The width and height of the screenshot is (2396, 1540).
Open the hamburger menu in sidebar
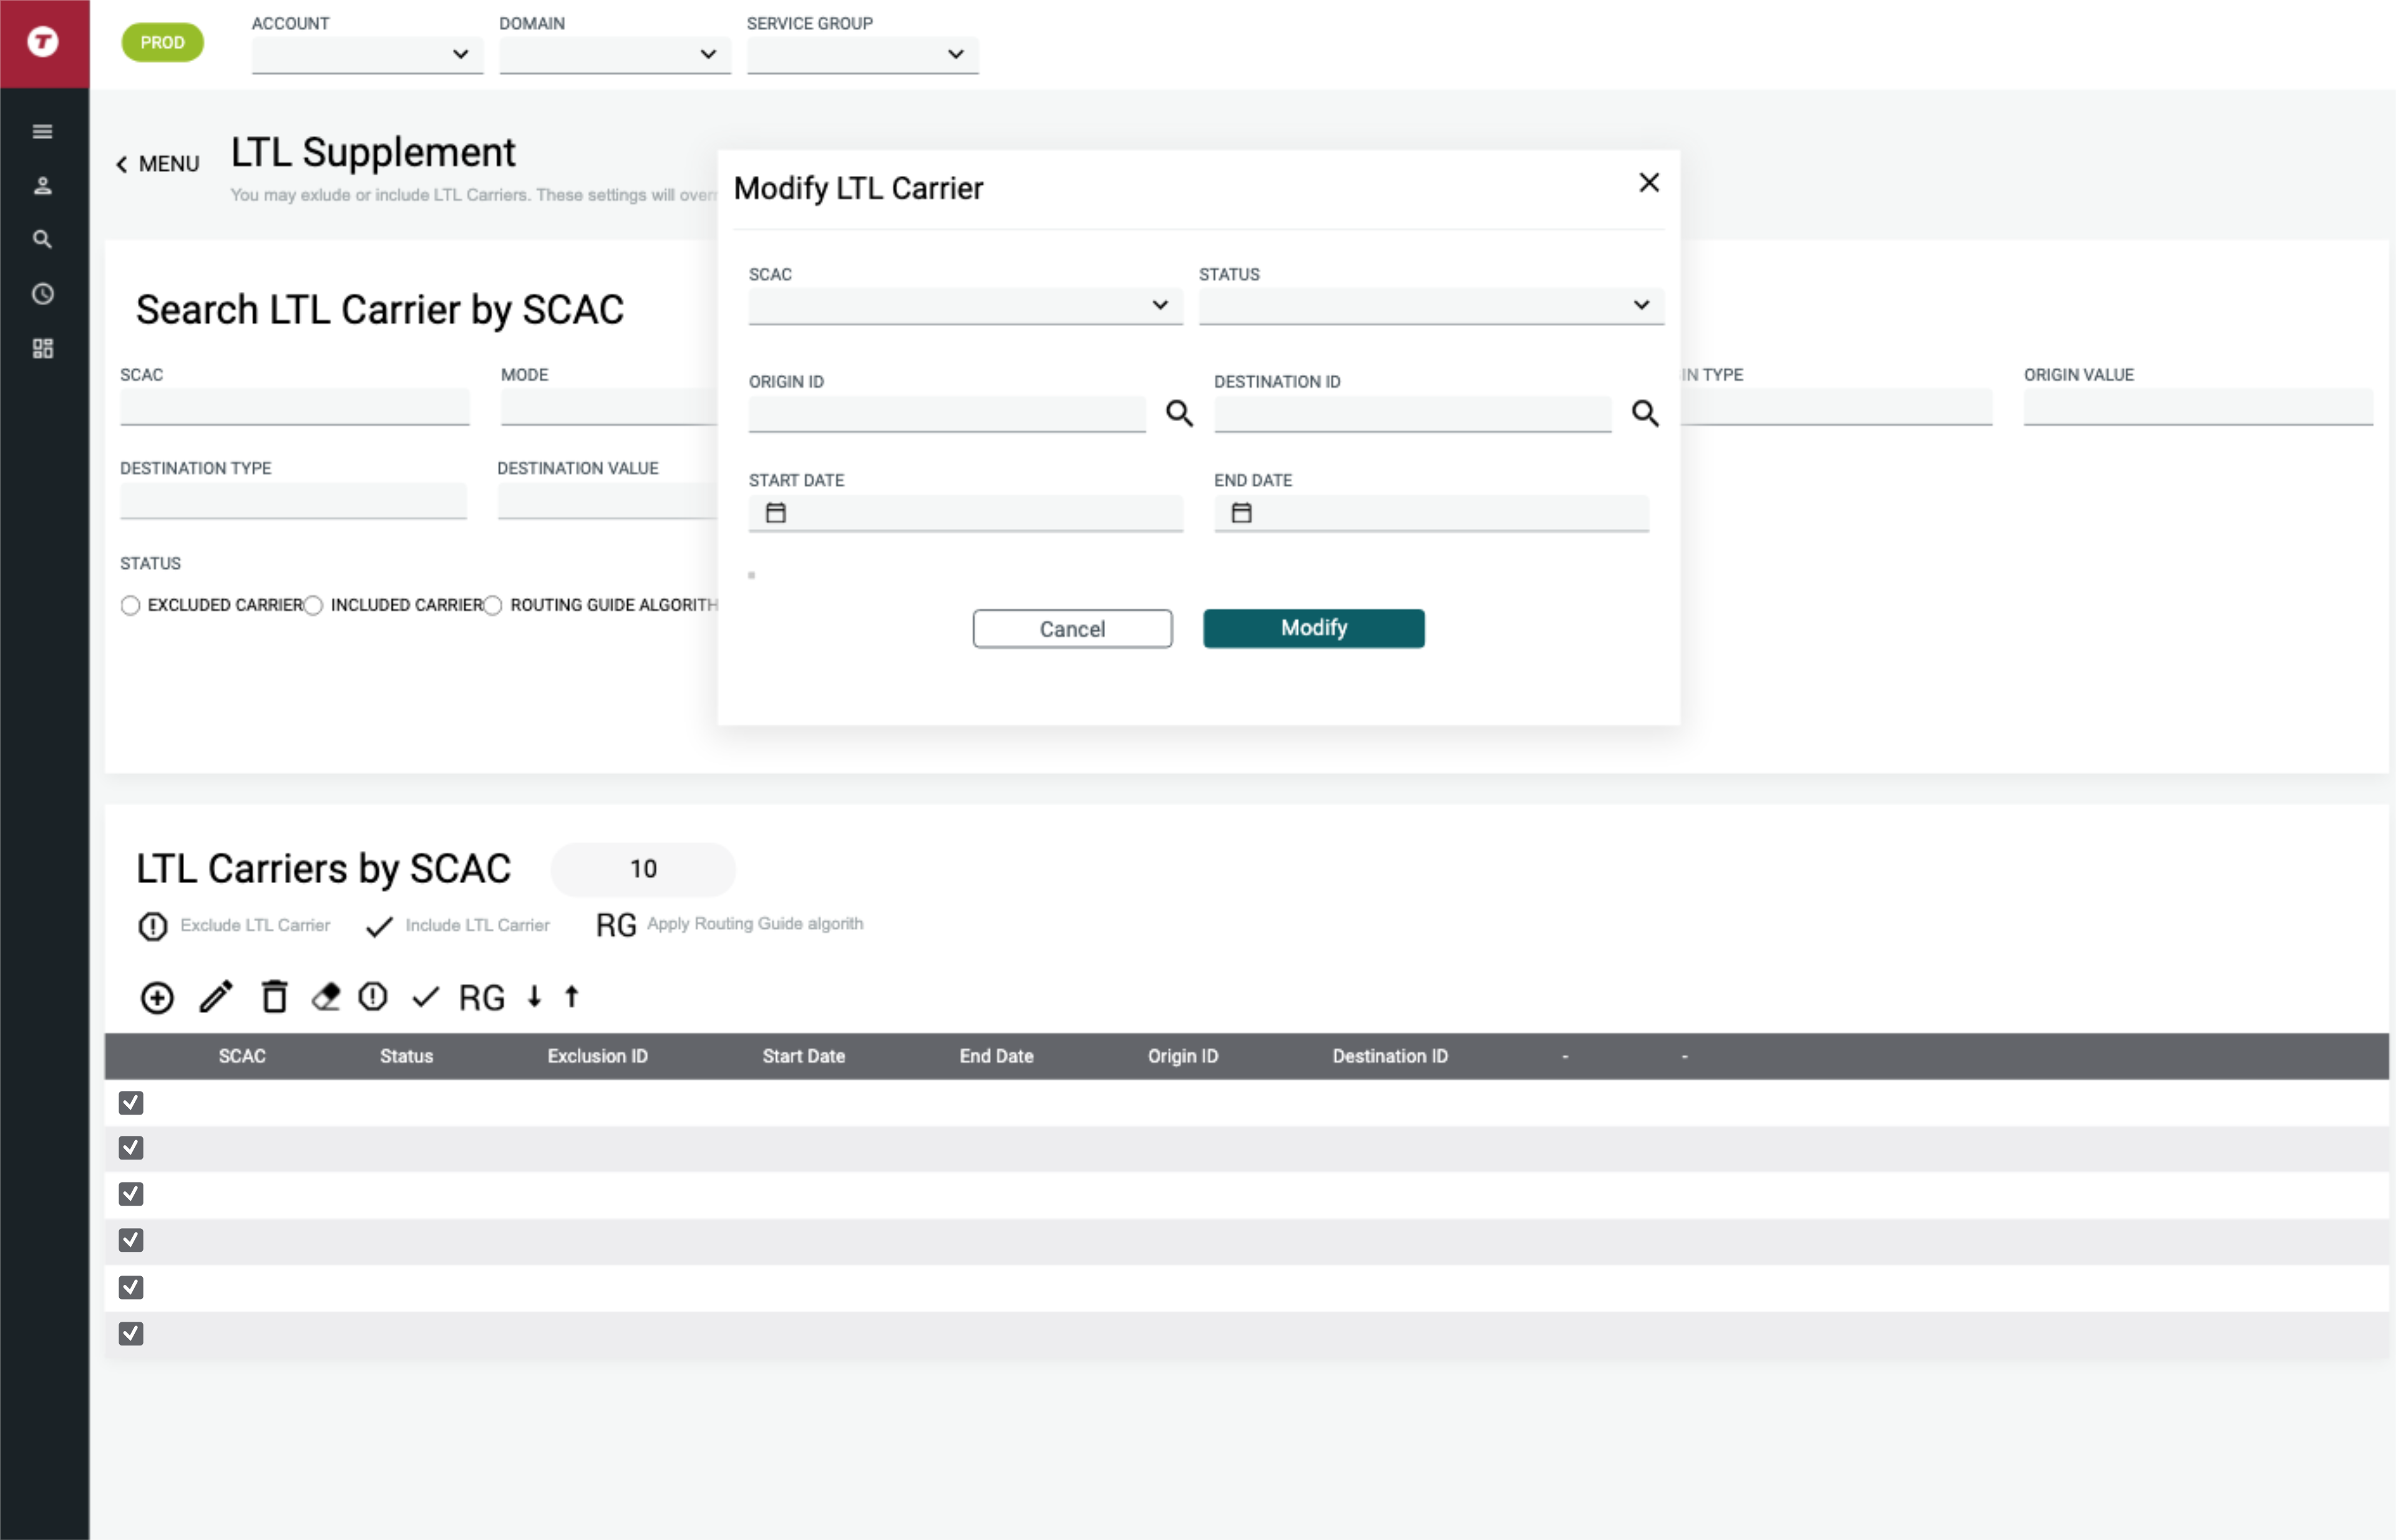click(42, 131)
